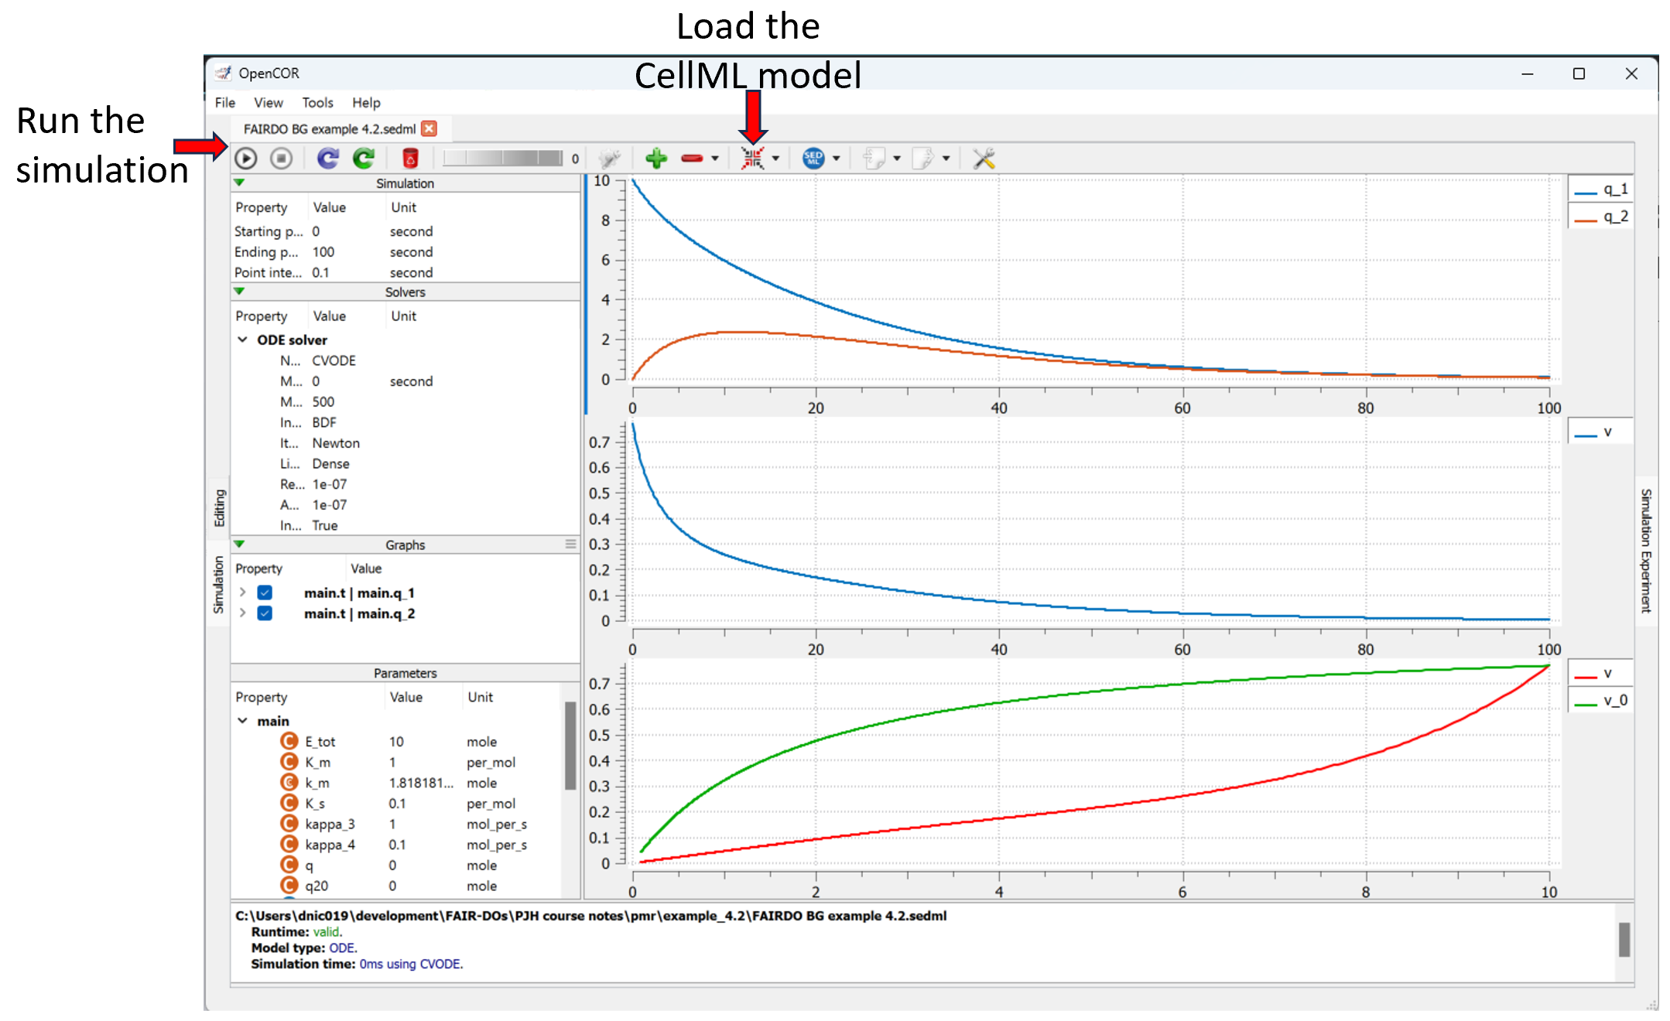Click the green reset all parameters icon

[x=364, y=159]
